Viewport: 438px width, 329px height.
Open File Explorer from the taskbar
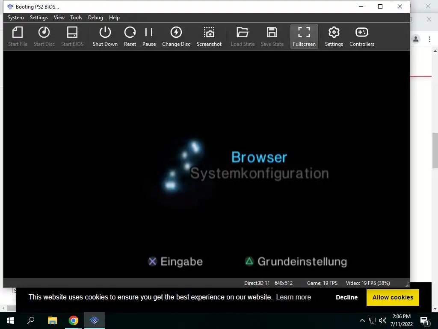(x=52, y=320)
